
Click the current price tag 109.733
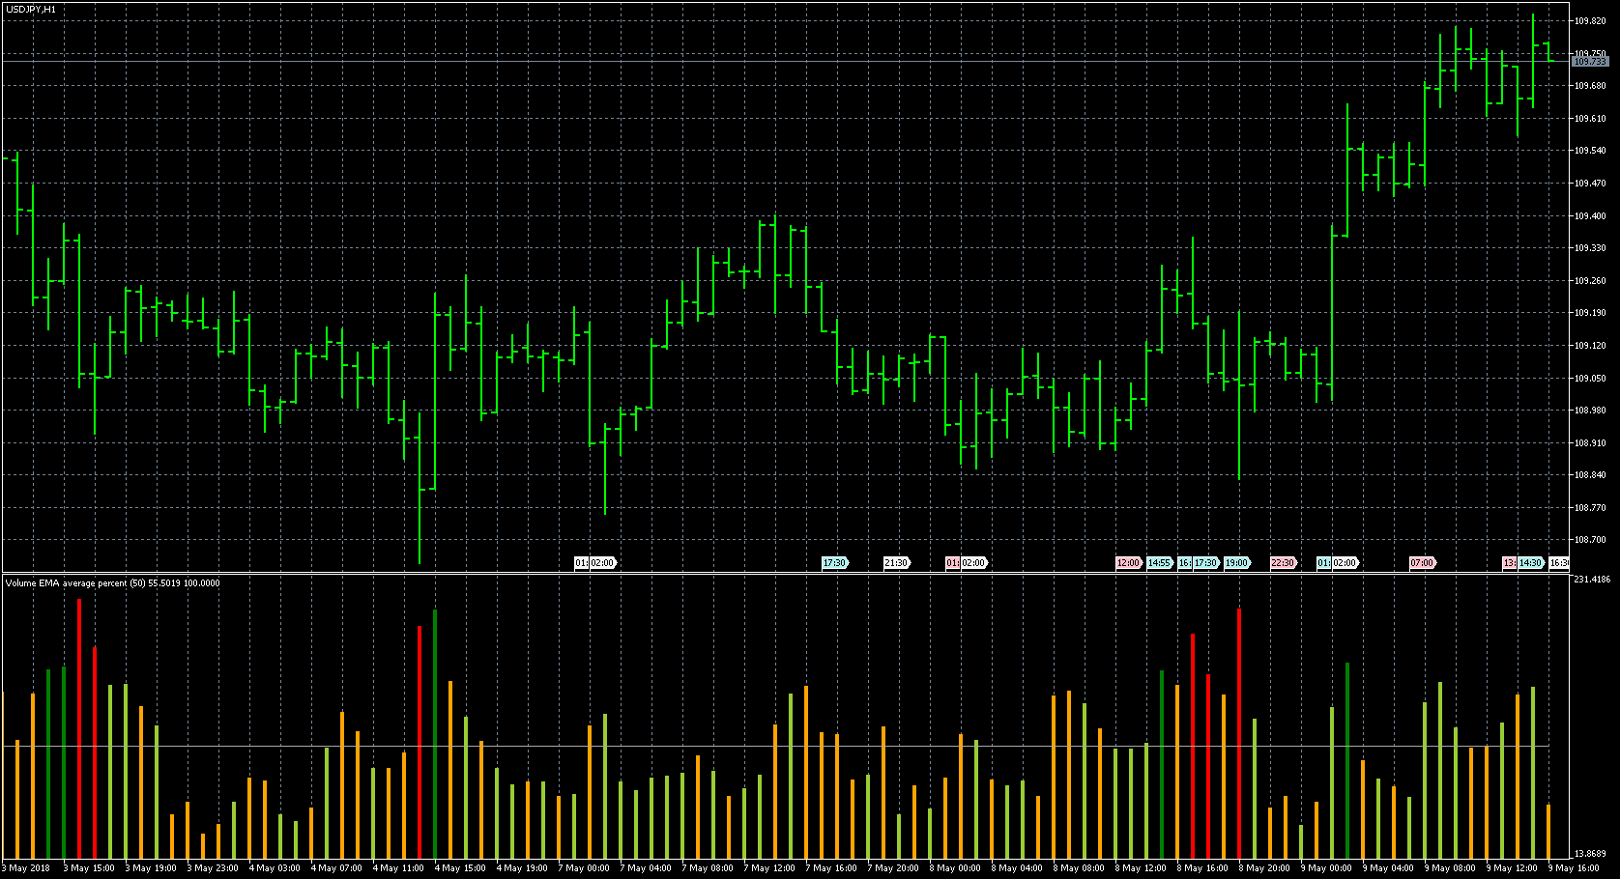[1590, 62]
